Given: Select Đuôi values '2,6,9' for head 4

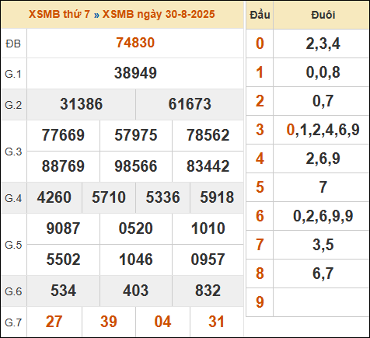Looking at the screenshot, I should [x=323, y=159].
